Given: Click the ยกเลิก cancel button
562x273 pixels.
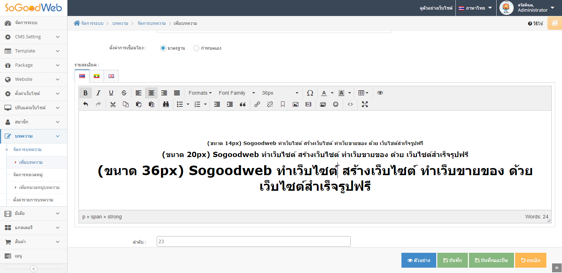Looking at the screenshot, I should 531,260.
